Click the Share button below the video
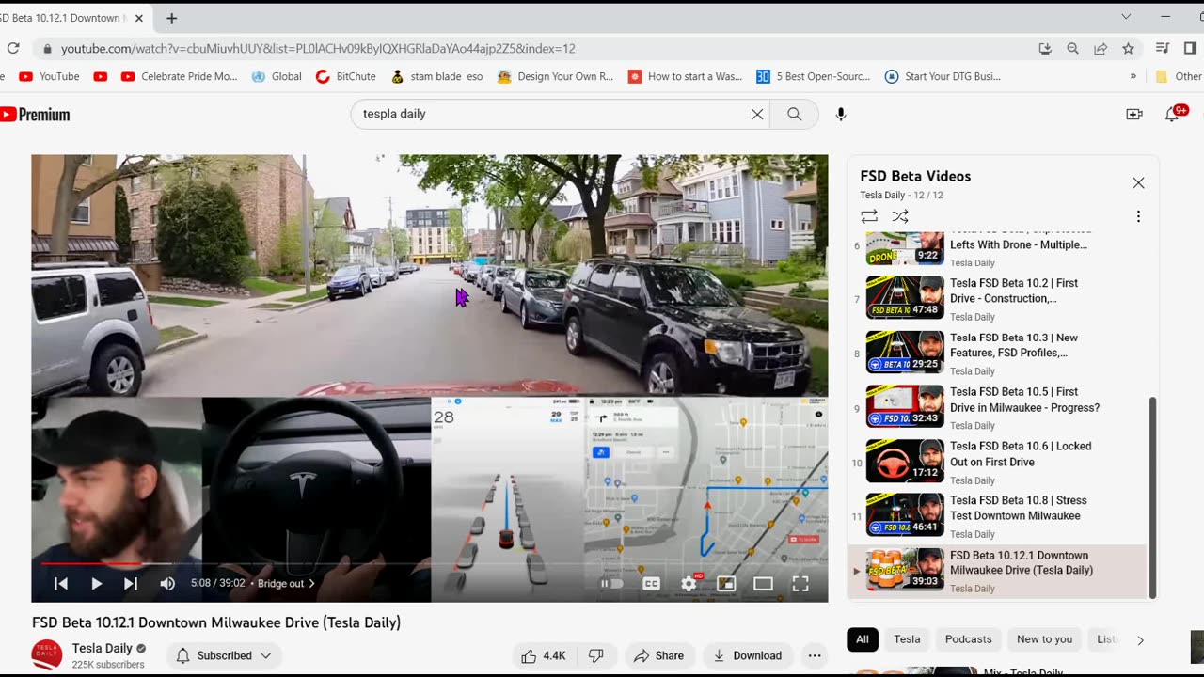Viewport: 1204px width, 677px height. (x=659, y=655)
